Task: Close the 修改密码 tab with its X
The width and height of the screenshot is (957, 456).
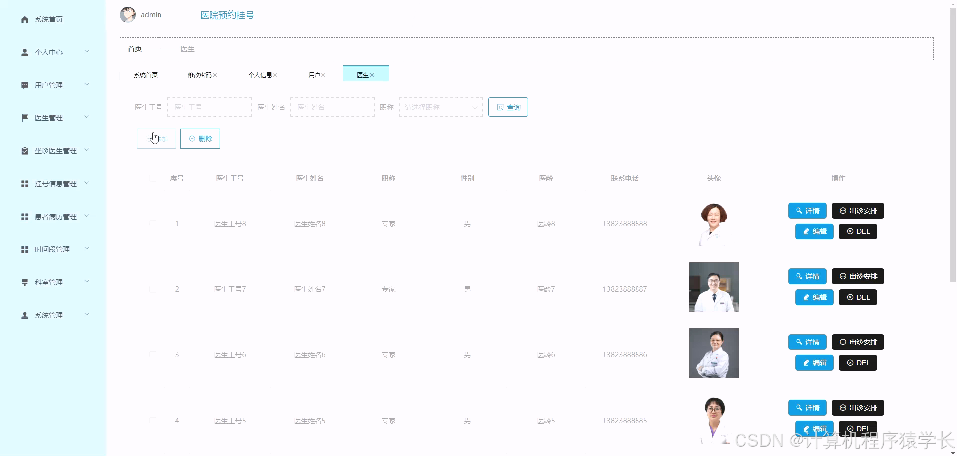Action: (215, 75)
